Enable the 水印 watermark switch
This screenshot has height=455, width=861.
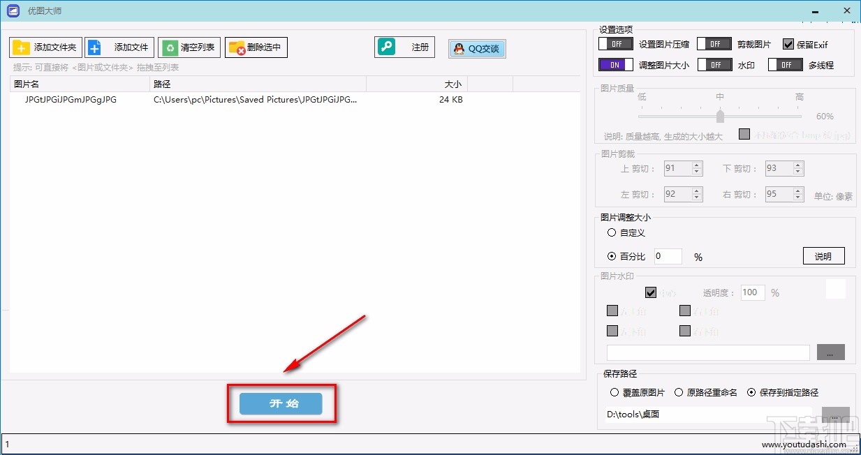[714, 64]
